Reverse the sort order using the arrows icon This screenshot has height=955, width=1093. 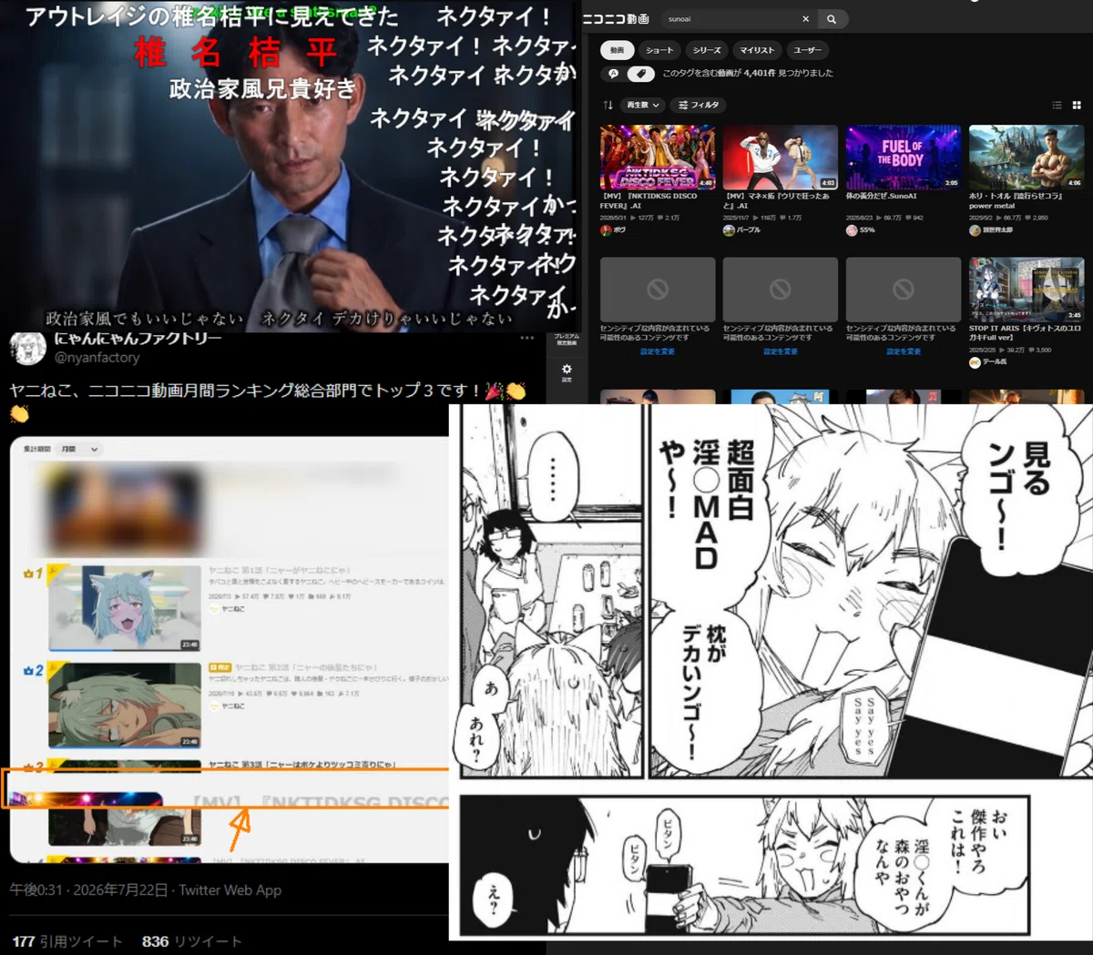coord(608,105)
